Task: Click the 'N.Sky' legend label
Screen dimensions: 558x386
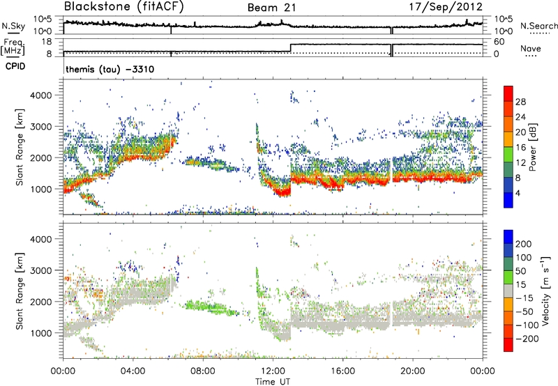Action: point(13,26)
